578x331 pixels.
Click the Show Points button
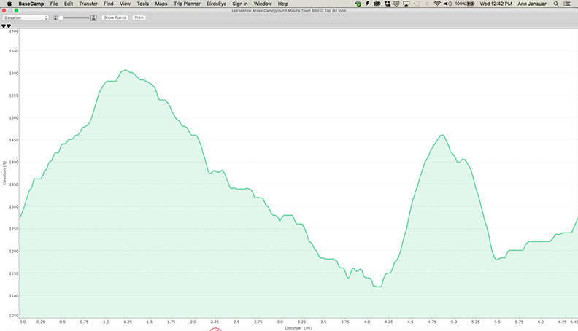115,17
